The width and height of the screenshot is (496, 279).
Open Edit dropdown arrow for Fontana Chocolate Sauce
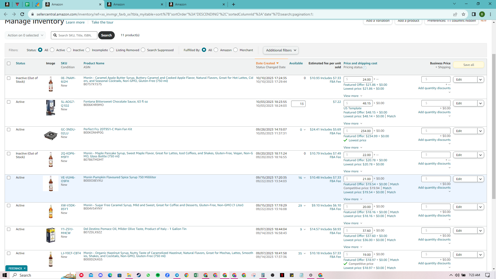(x=481, y=103)
